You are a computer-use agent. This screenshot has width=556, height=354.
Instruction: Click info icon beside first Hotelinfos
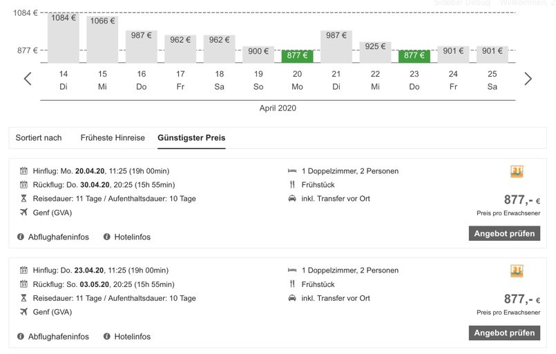coord(107,237)
